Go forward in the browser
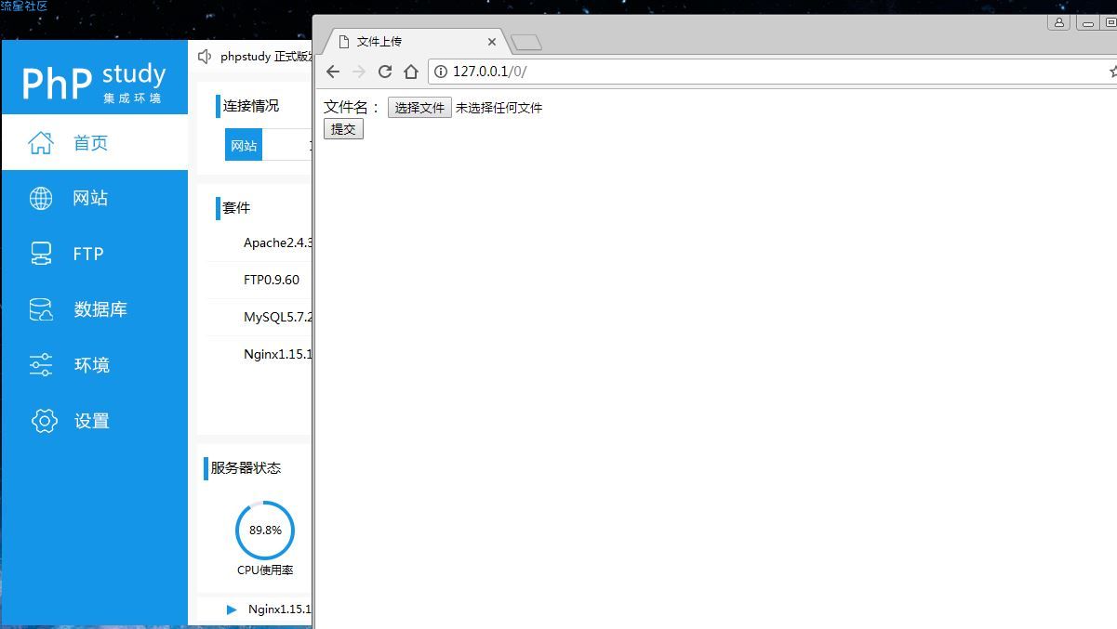Screen dimensions: 1117x629 (x=359, y=72)
